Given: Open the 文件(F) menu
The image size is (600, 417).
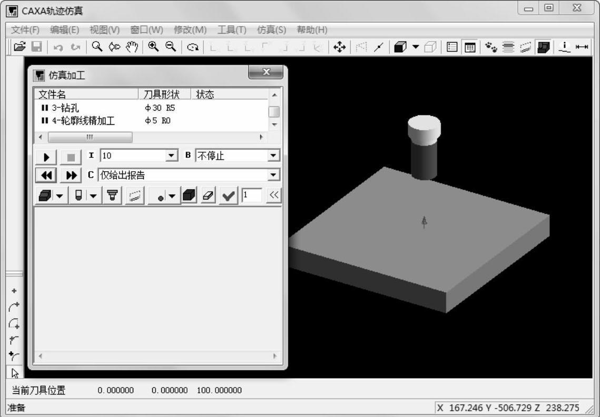Looking at the screenshot, I should tap(25, 30).
